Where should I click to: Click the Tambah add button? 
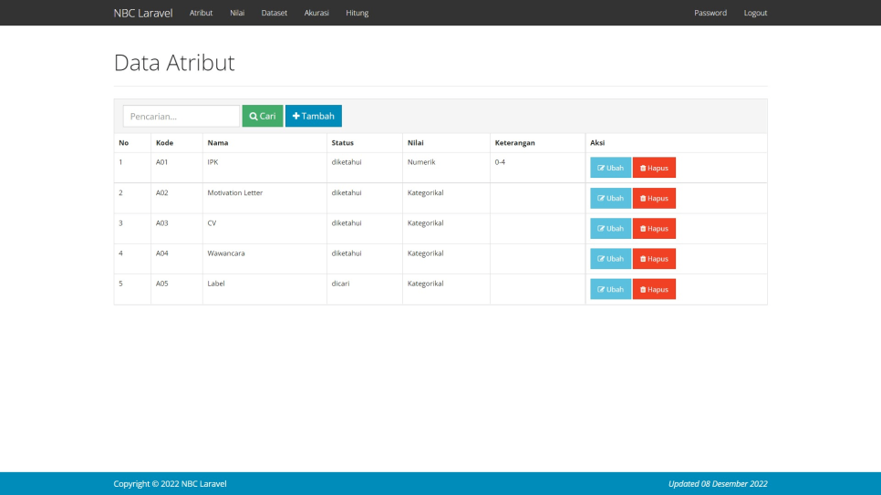tap(314, 116)
